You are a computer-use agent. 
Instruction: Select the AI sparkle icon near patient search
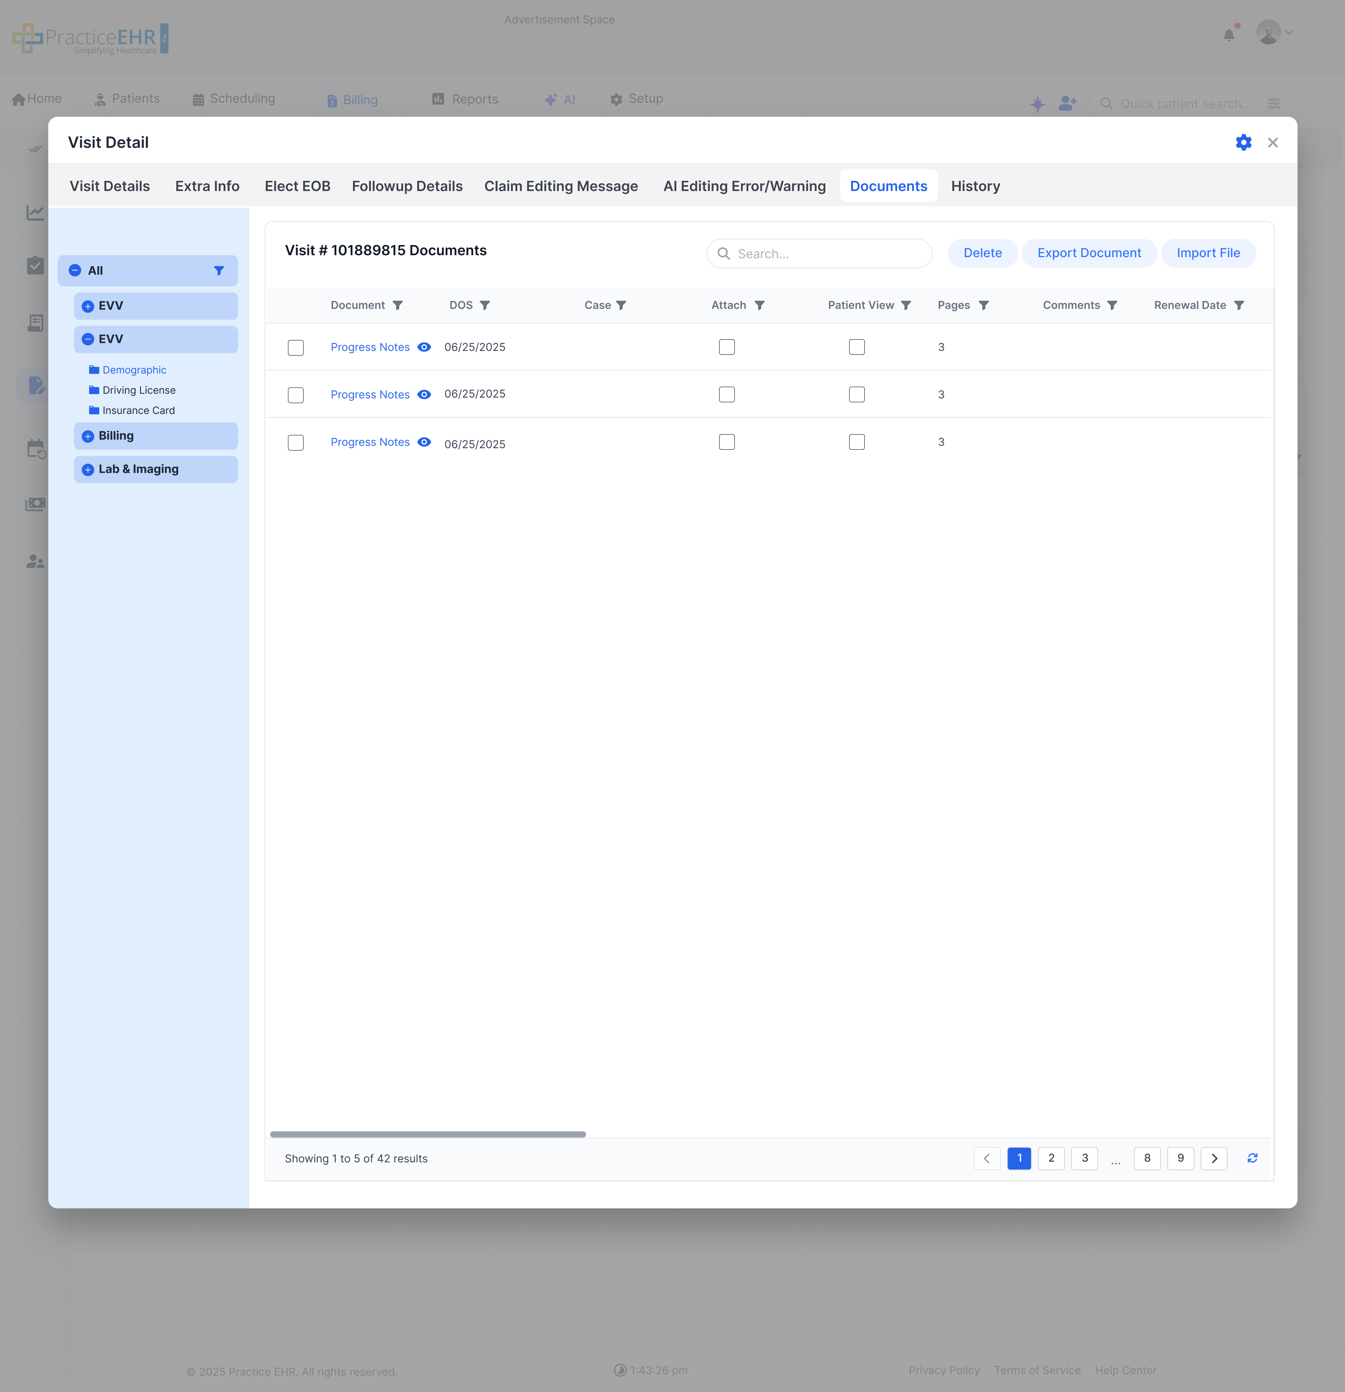coord(1038,104)
